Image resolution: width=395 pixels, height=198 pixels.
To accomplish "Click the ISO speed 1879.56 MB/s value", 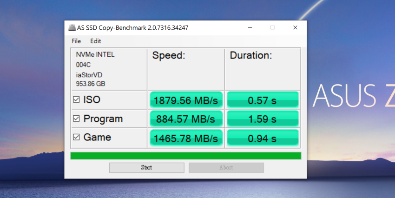I will click(x=186, y=100).
